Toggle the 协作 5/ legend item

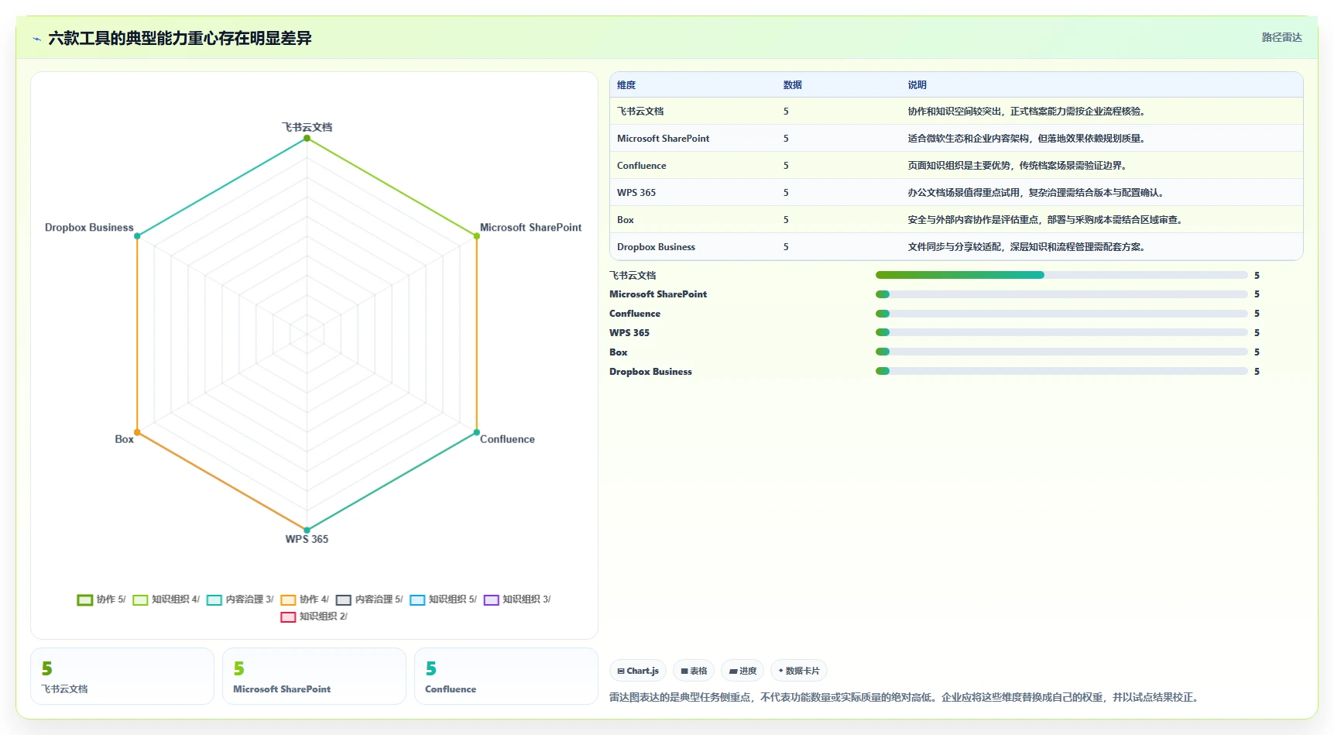click(101, 599)
